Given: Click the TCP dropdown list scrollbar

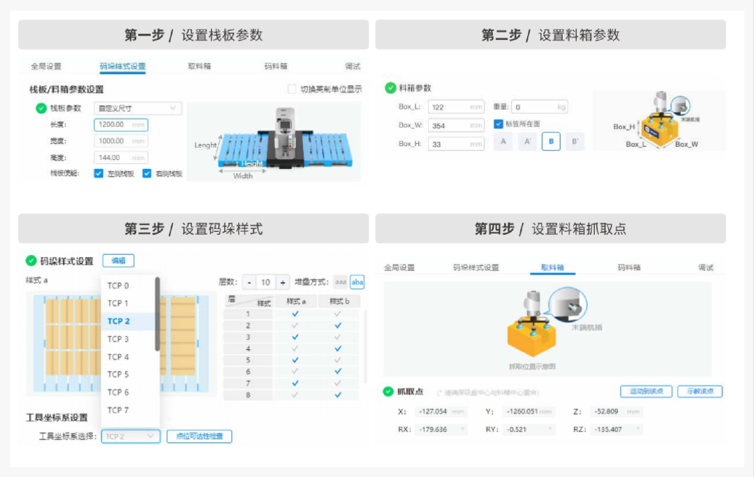Looking at the screenshot, I should pos(157,313).
